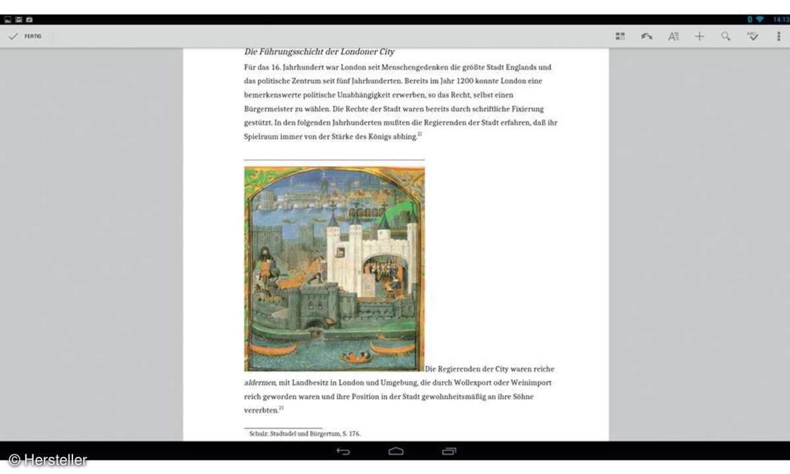Click the word "bemerkenswerte" in the paragraph
This screenshot has width=790, height=474.
point(273,95)
